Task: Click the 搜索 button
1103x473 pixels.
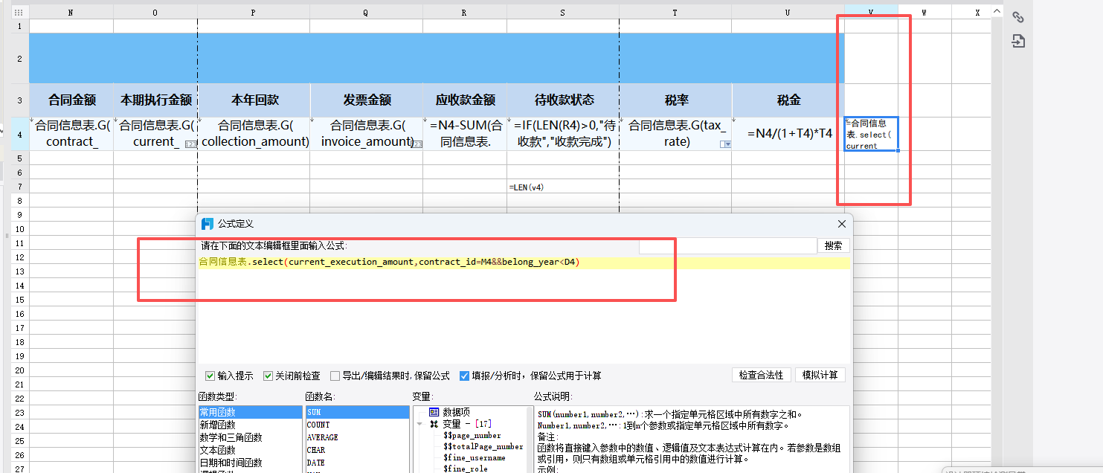Action: (834, 245)
